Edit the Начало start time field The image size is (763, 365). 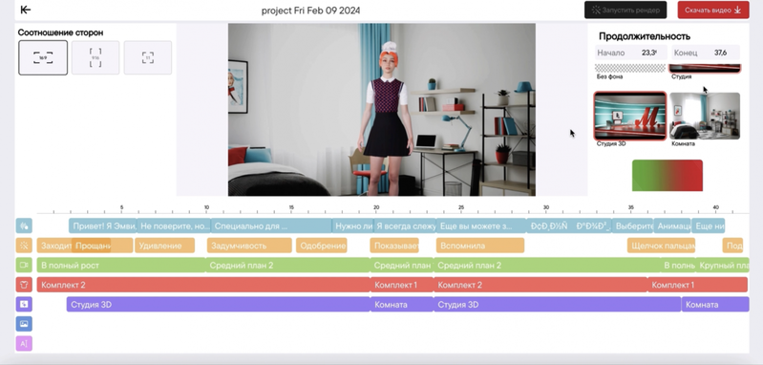pos(630,53)
